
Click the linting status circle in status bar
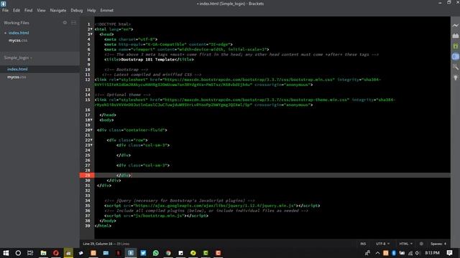[x=421, y=244]
